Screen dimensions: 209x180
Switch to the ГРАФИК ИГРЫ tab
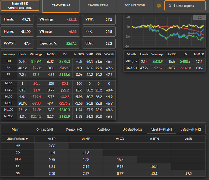(x=98, y=6)
